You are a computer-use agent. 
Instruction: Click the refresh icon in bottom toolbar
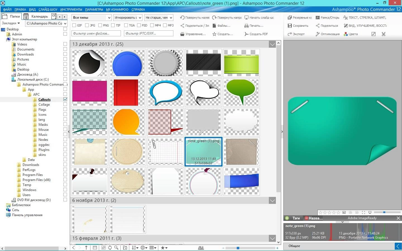click(110, 248)
